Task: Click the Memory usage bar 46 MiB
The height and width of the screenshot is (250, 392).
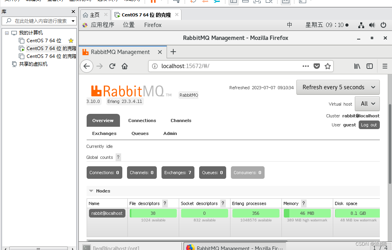Action: (307, 213)
